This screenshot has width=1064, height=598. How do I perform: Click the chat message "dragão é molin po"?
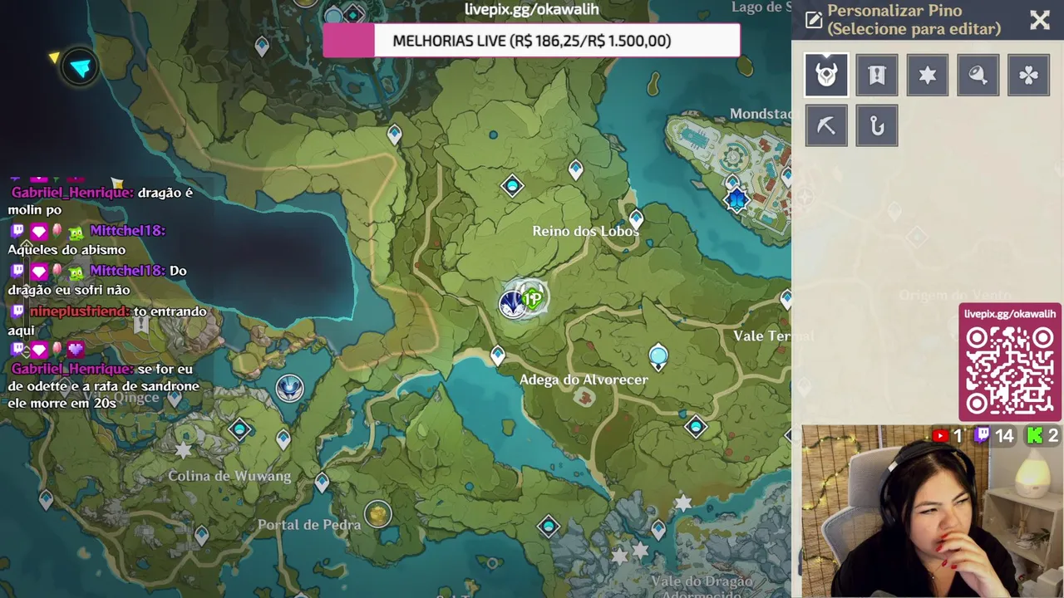click(101, 201)
